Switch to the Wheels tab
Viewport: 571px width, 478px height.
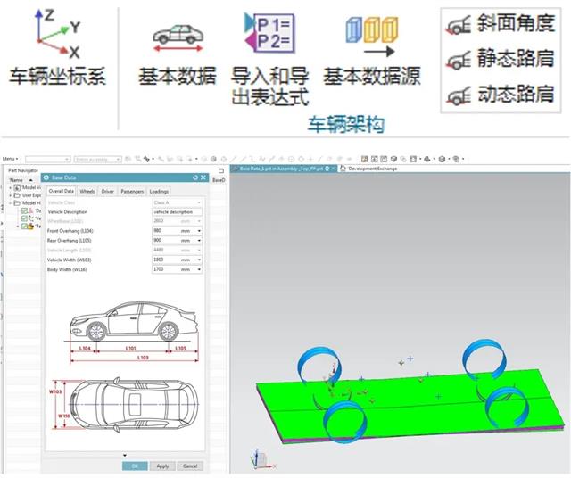[x=87, y=191]
